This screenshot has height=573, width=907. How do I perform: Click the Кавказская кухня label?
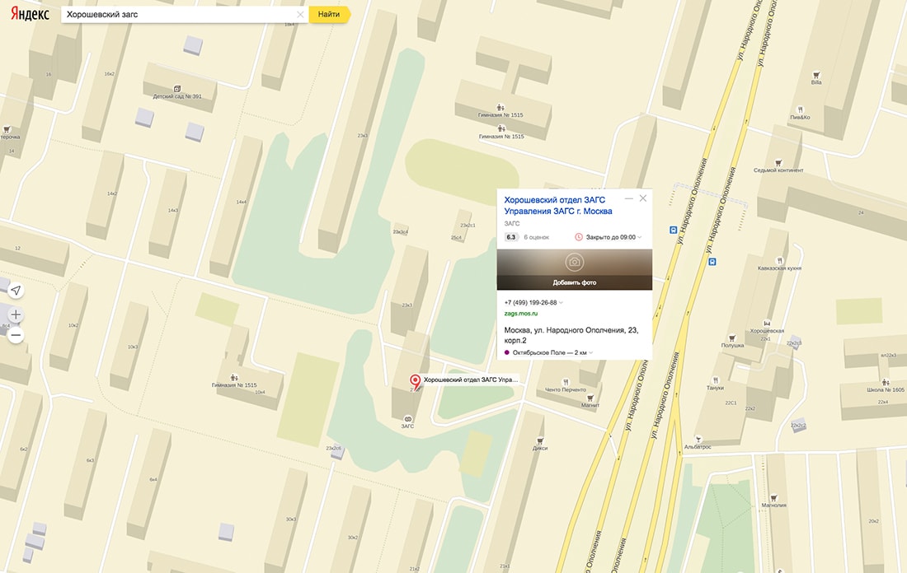tap(779, 268)
